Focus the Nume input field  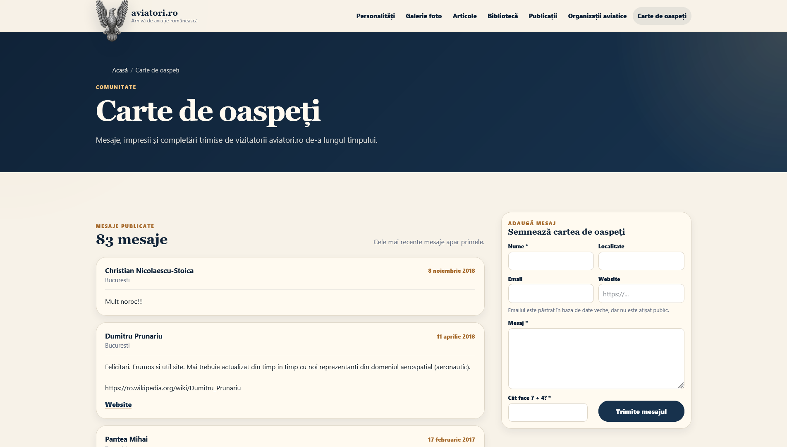[x=550, y=261]
